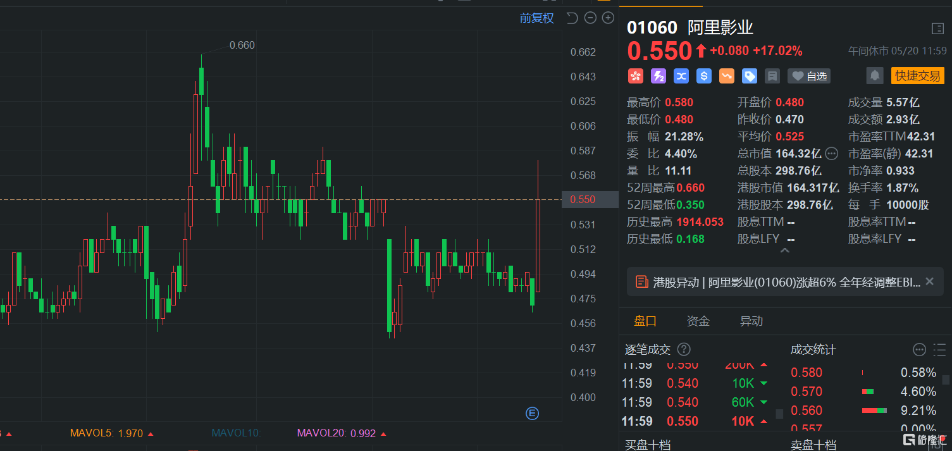
Task: Click the blue dollar sign badge
Action: point(704,76)
